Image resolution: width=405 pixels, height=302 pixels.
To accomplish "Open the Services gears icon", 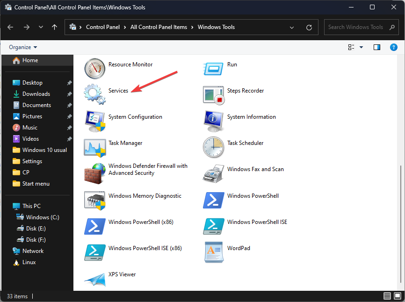I will coord(95,94).
